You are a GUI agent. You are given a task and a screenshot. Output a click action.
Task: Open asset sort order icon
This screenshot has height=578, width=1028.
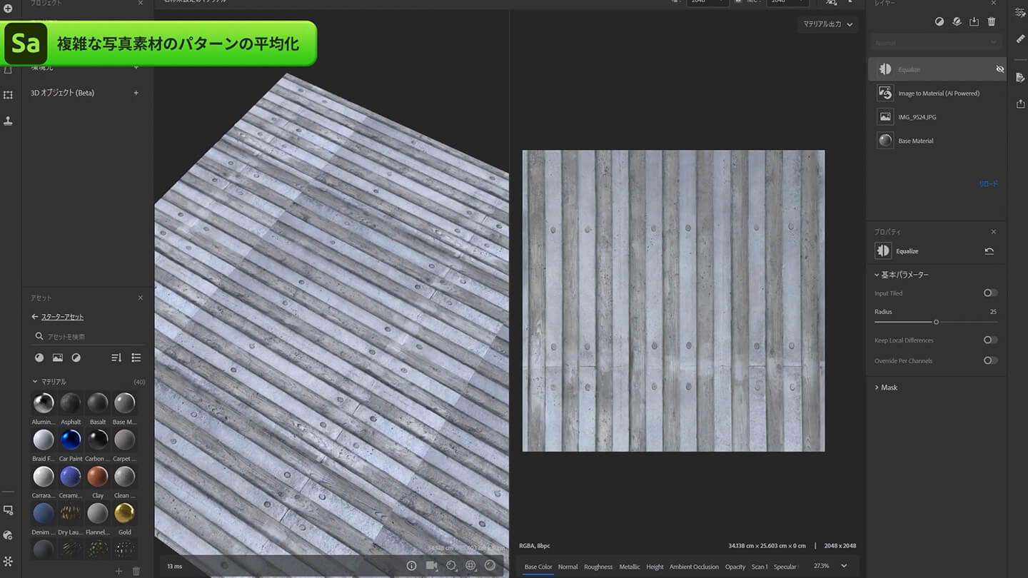(116, 358)
